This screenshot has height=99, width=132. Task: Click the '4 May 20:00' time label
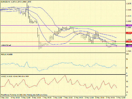(36, 98)
